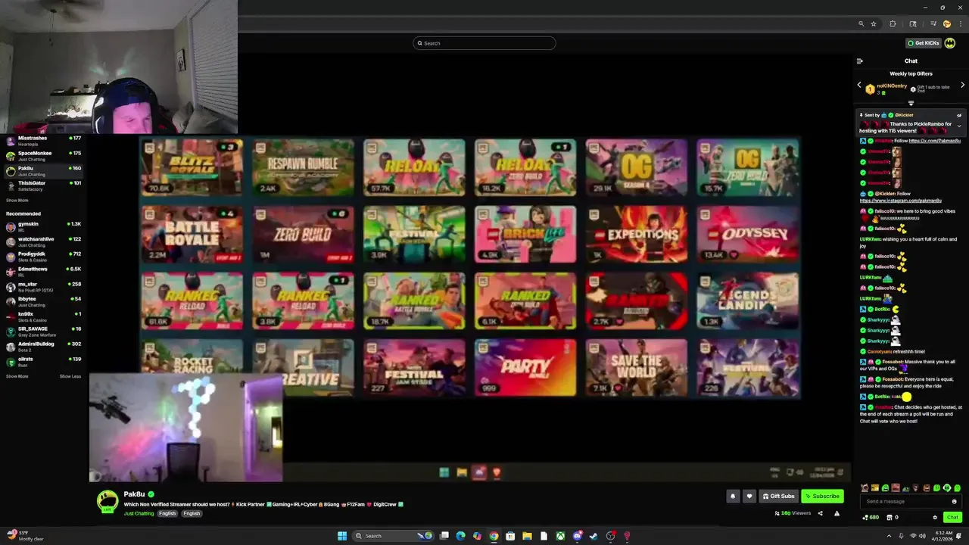Viewport: 969px width, 545px height.
Task: Open ThisIsGator channel in sidebar
Action: click(43, 185)
